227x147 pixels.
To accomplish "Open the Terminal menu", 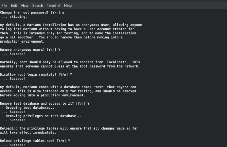I will [54, 5].
